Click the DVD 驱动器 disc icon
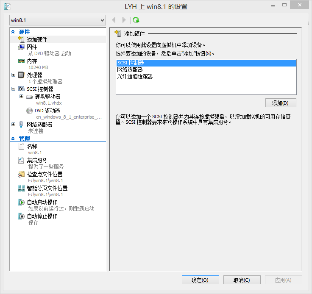 [29, 111]
